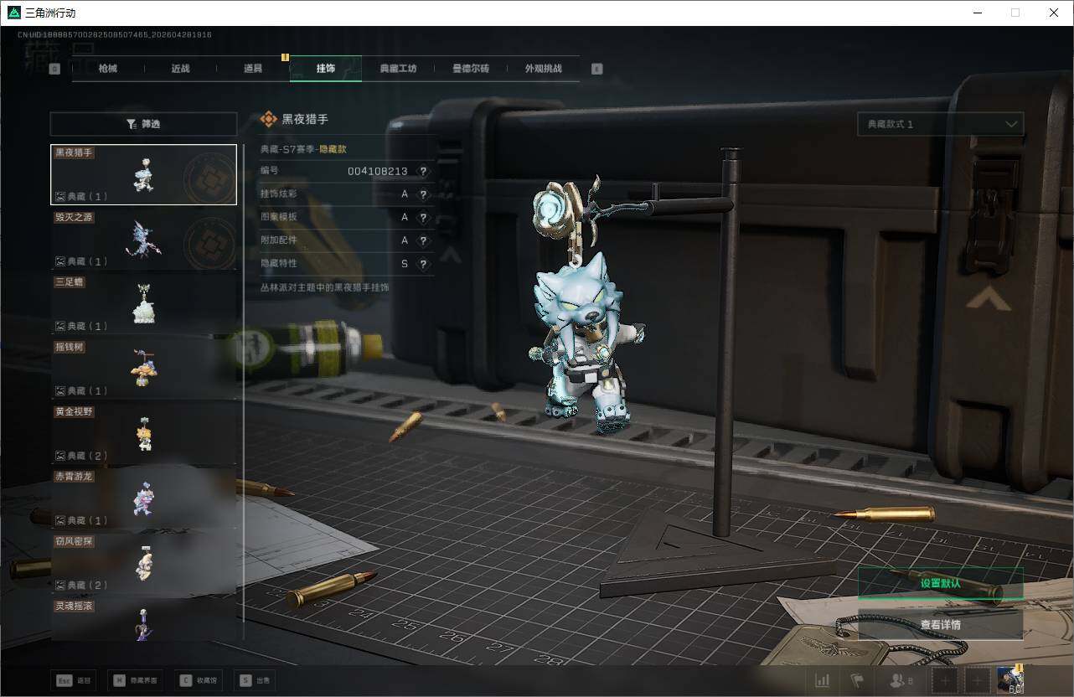Click help icon for 附加配件
The image size is (1074, 697).
423,240
